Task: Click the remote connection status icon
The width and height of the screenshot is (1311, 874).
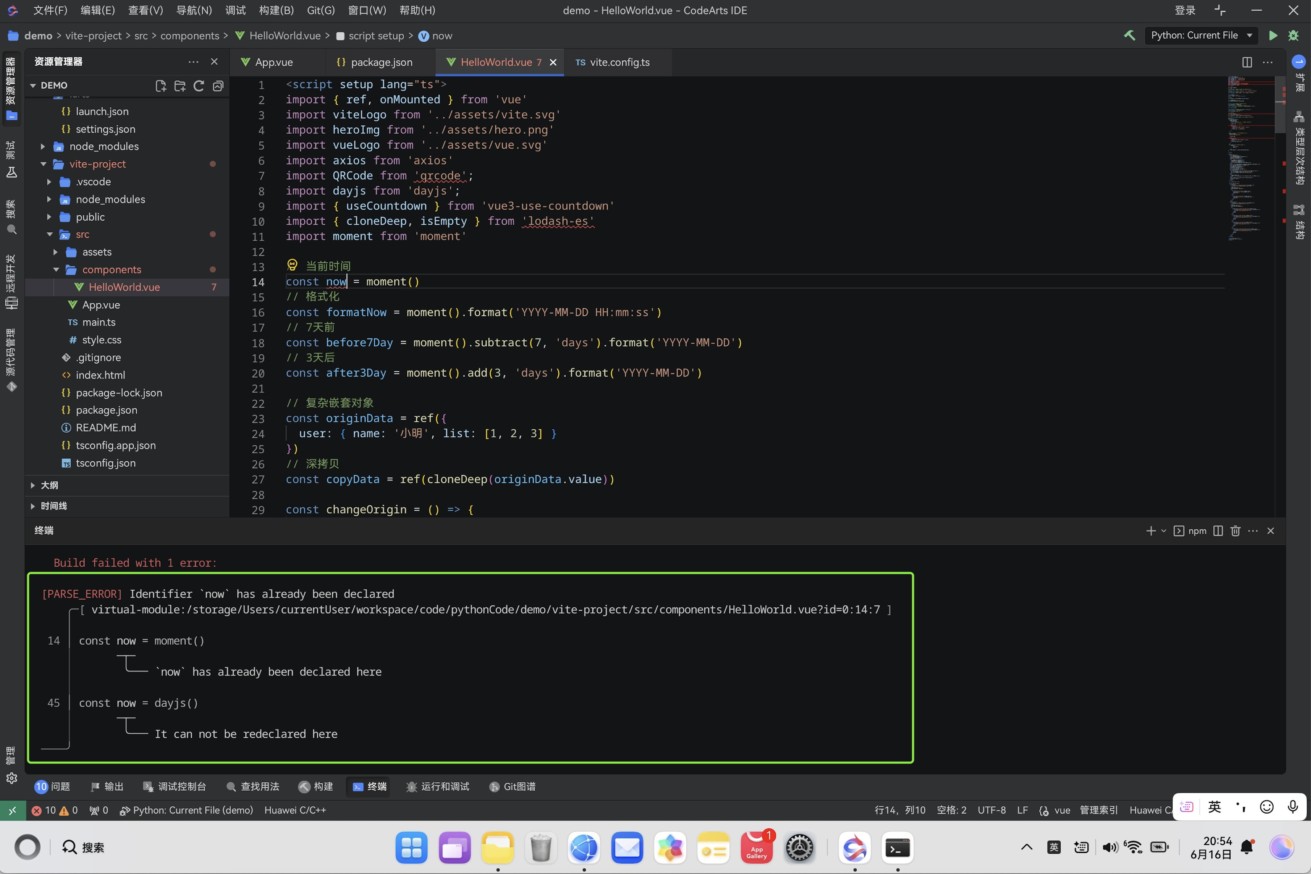Action: pyautogui.click(x=12, y=810)
